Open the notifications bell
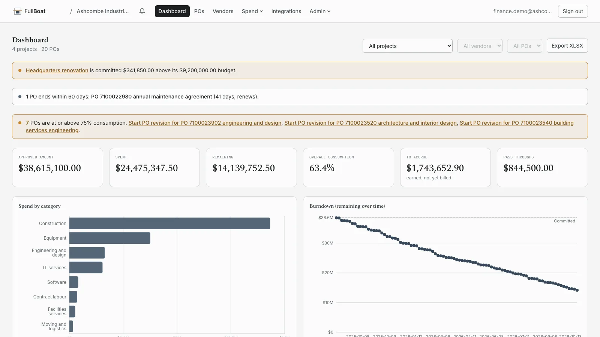The image size is (600, 337). 142,11
